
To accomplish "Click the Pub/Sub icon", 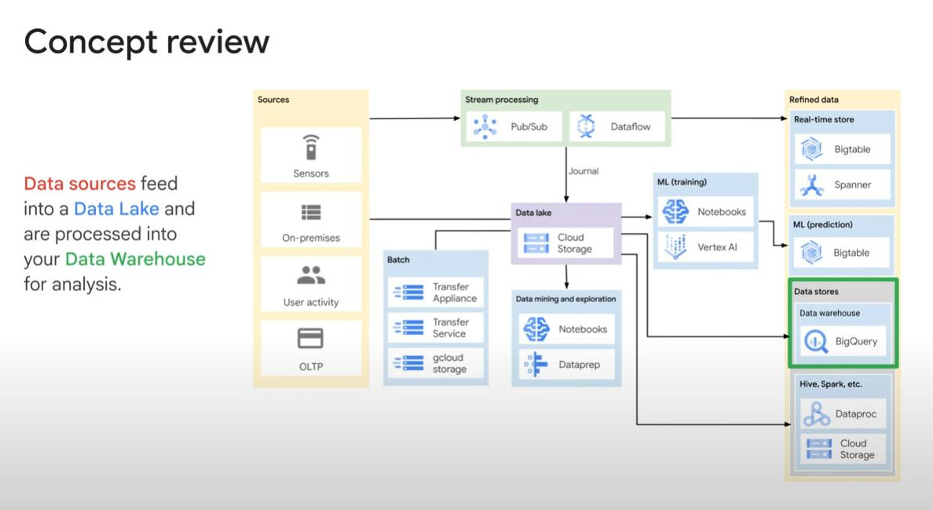I will point(485,126).
